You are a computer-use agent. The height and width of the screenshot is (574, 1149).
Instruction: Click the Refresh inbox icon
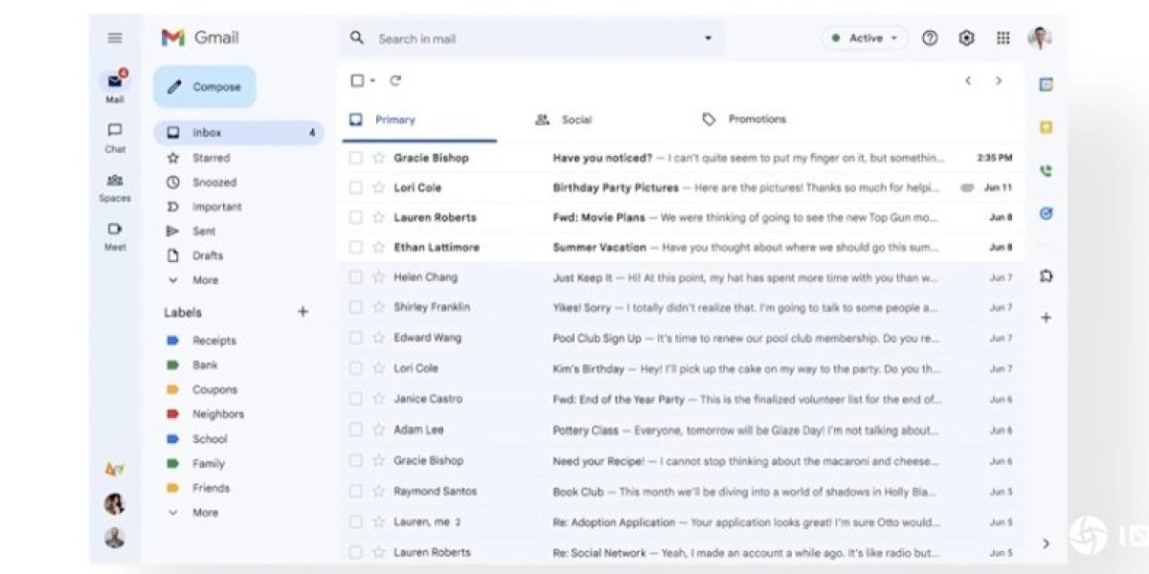click(395, 81)
